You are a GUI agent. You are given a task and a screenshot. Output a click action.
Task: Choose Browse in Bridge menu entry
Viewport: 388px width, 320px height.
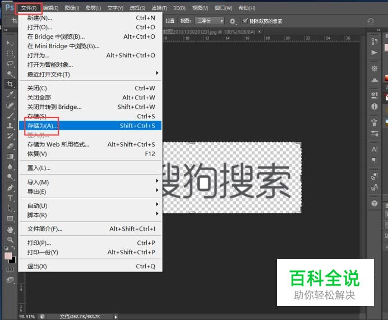(x=90, y=36)
